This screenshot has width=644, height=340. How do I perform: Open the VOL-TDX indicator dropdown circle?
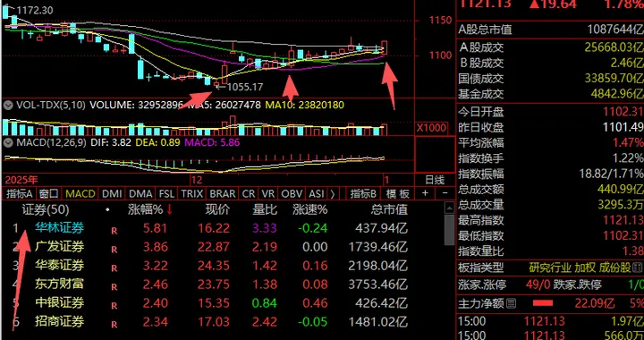pyautogui.click(x=8, y=105)
